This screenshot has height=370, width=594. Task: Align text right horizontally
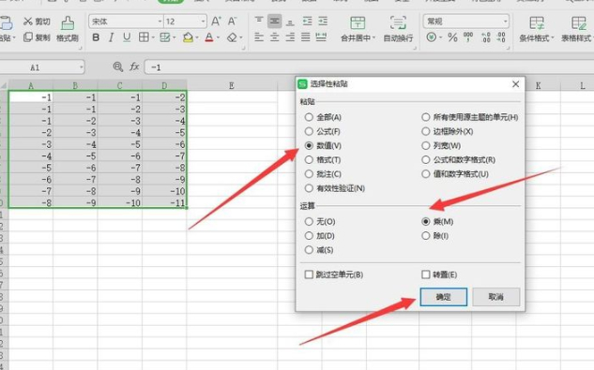tap(290, 37)
